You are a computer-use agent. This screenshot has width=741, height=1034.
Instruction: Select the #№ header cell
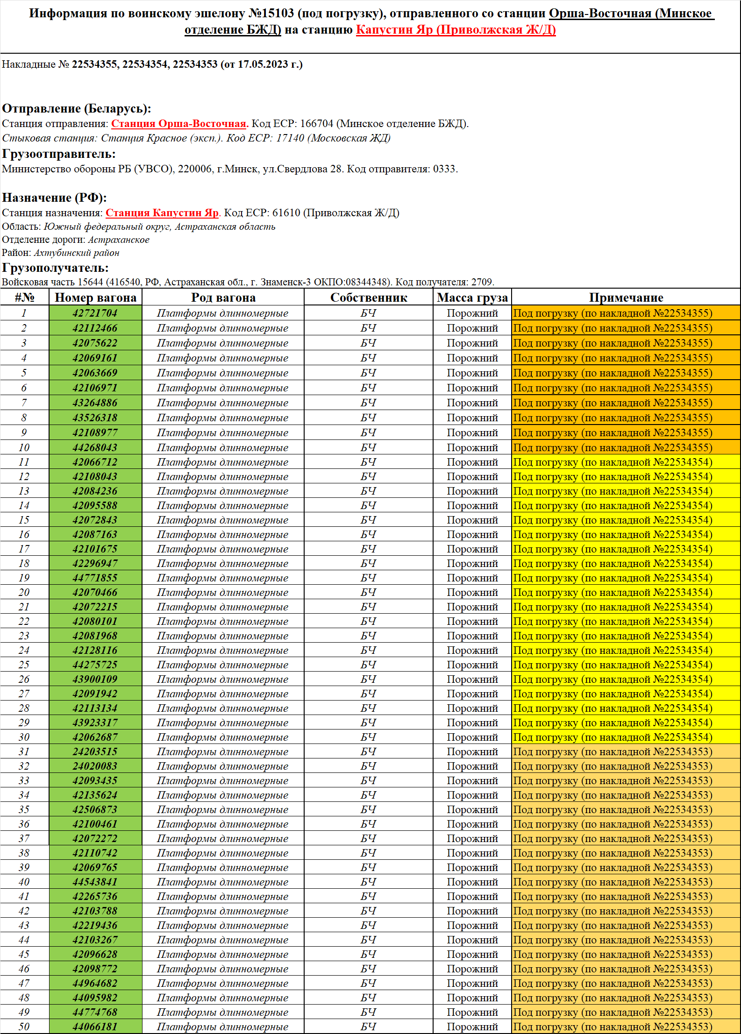pyautogui.click(x=24, y=297)
